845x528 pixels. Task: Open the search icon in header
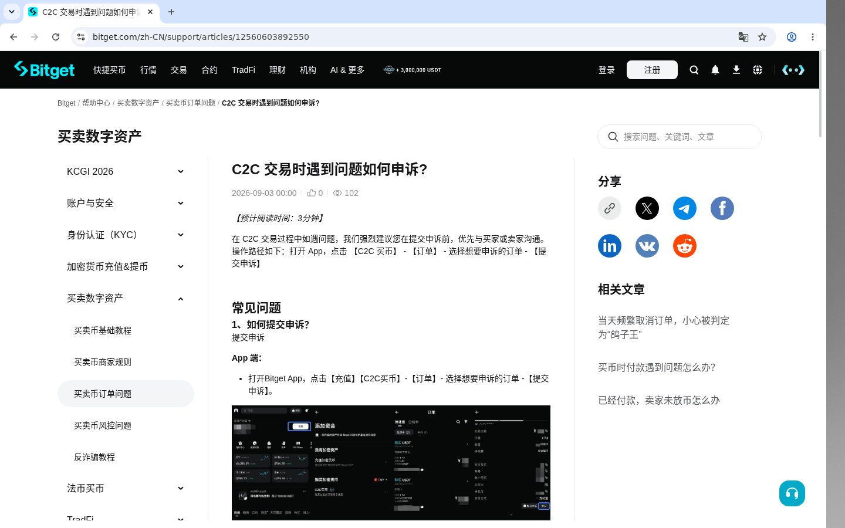tap(694, 70)
